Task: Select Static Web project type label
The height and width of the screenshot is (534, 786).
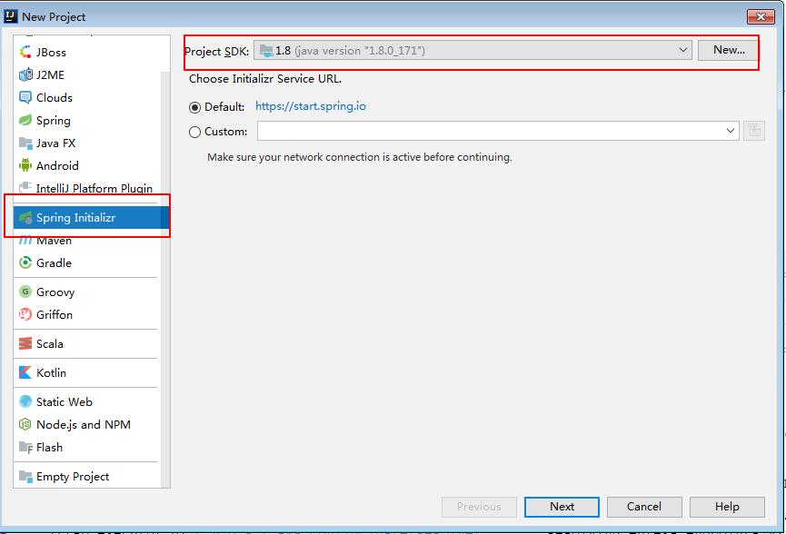Action: click(x=65, y=401)
